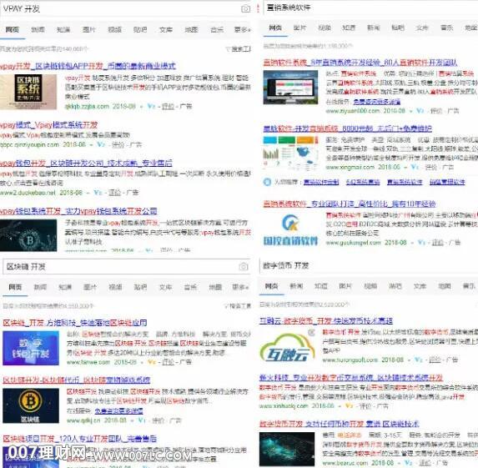This screenshot has height=468, width=478.
Task: Open result 区块链项目开发_120人专业开发团队
Action: (x=80, y=439)
